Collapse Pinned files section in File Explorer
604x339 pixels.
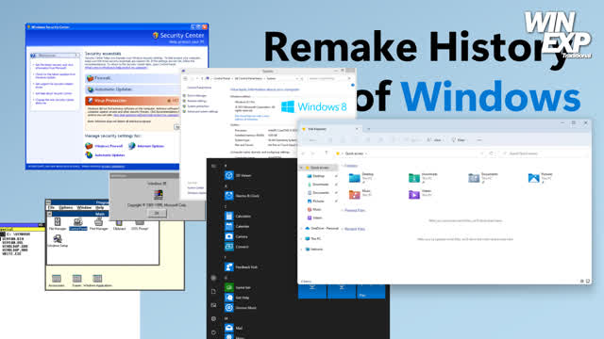pyautogui.click(x=342, y=211)
